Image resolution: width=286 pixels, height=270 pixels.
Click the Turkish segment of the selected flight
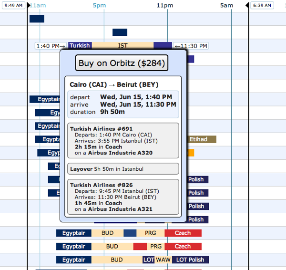coord(80,45)
